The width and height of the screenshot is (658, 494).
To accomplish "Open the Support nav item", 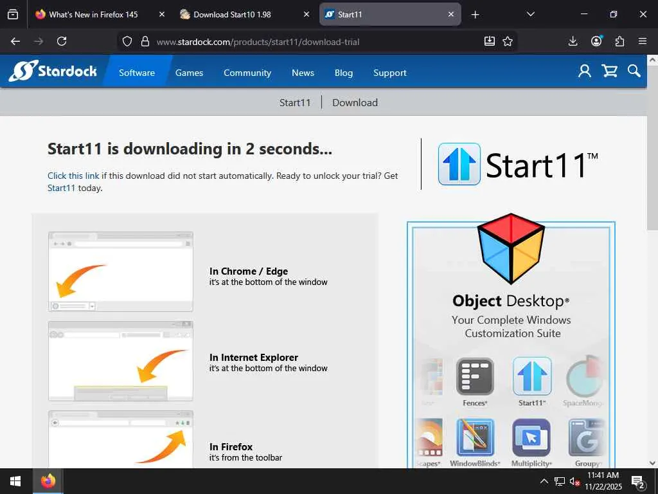I will tap(390, 73).
